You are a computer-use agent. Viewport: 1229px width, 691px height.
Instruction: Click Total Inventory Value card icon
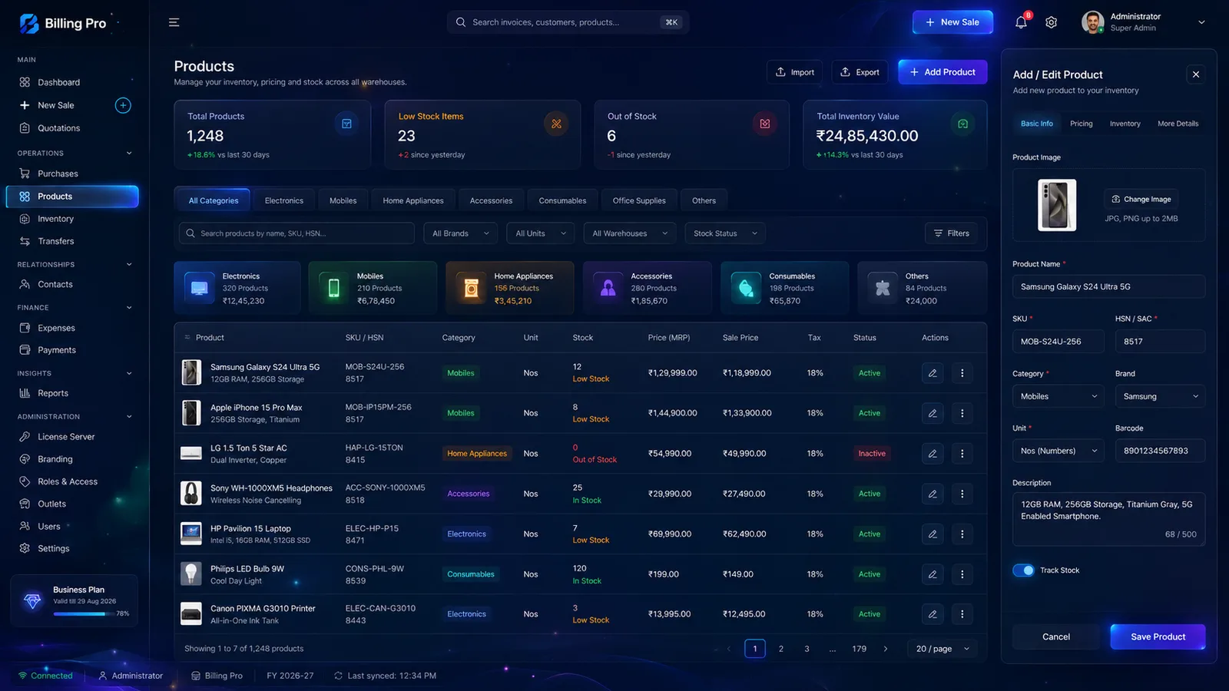(962, 124)
